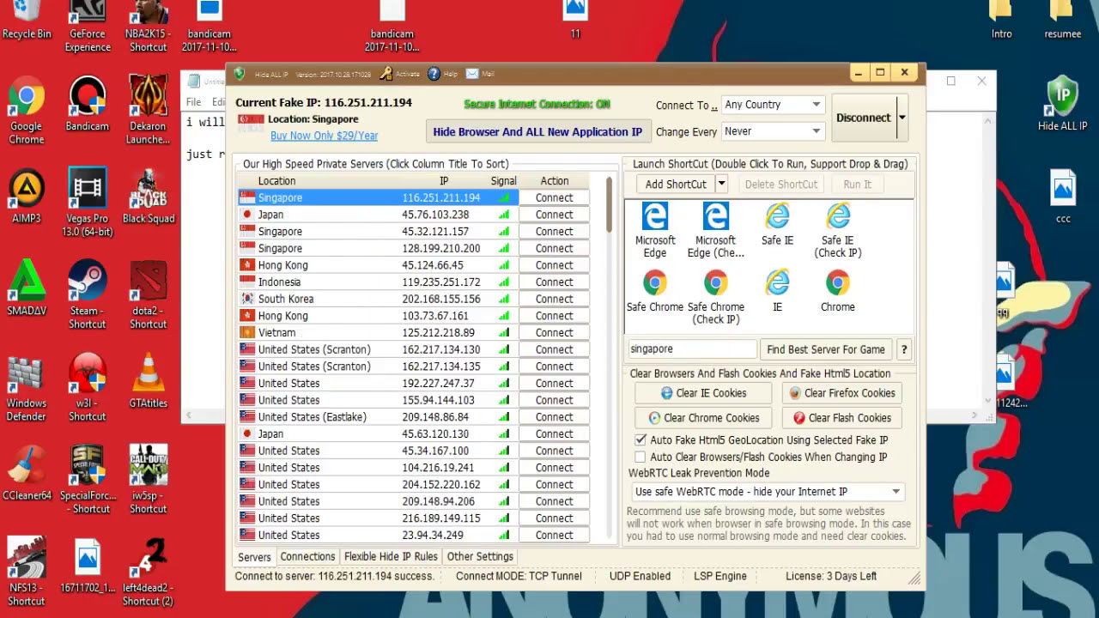Click Clear Firefox Cookies button
The height and width of the screenshot is (618, 1099).
(841, 393)
